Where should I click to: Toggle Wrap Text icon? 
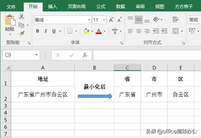point(176,20)
